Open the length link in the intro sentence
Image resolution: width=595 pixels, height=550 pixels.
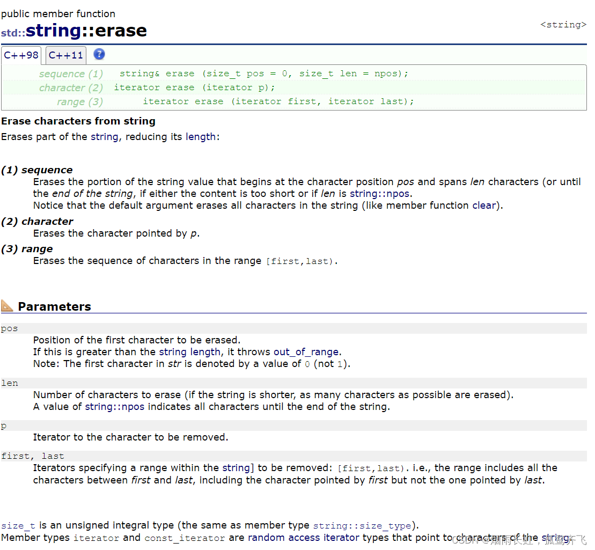201,136
